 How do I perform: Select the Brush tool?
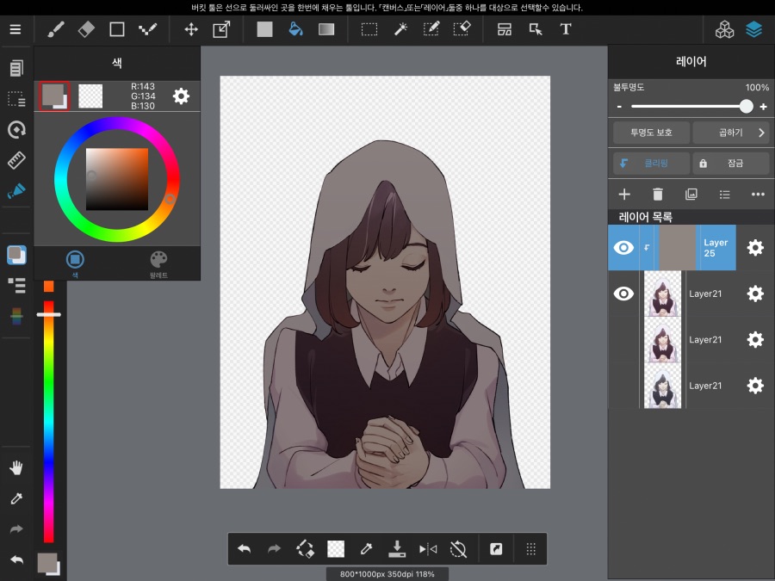coord(55,28)
